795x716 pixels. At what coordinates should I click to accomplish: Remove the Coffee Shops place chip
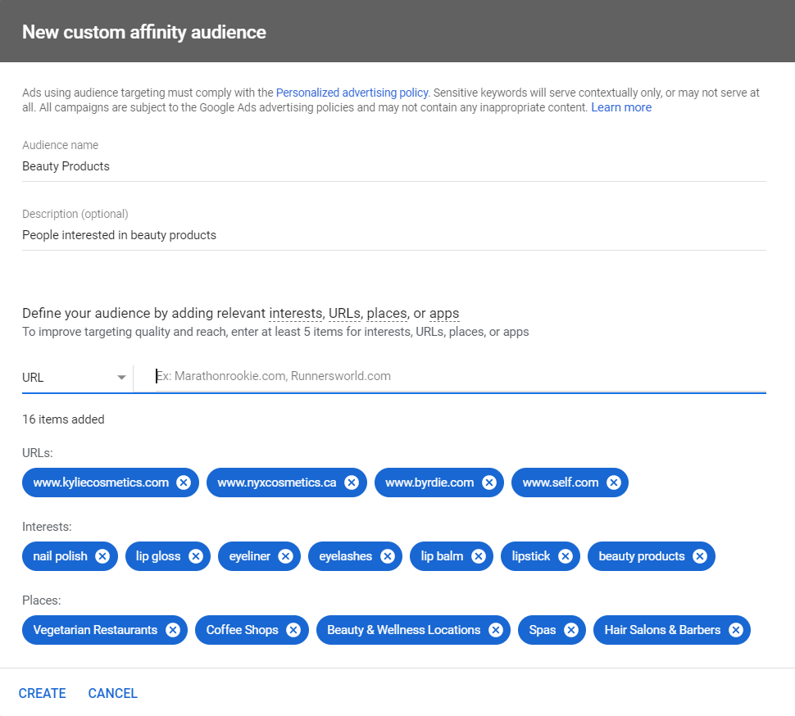[x=293, y=630]
